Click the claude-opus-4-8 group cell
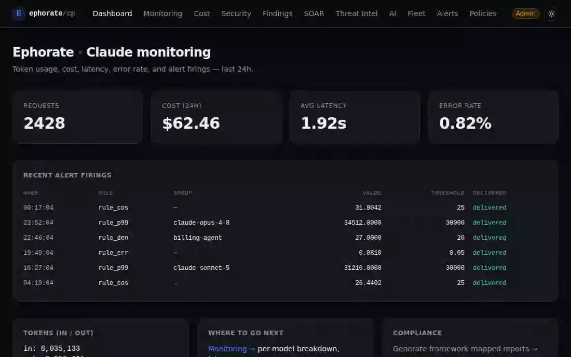Image resolution: width=571 pixels, height=357 pixels. (201, 223)
